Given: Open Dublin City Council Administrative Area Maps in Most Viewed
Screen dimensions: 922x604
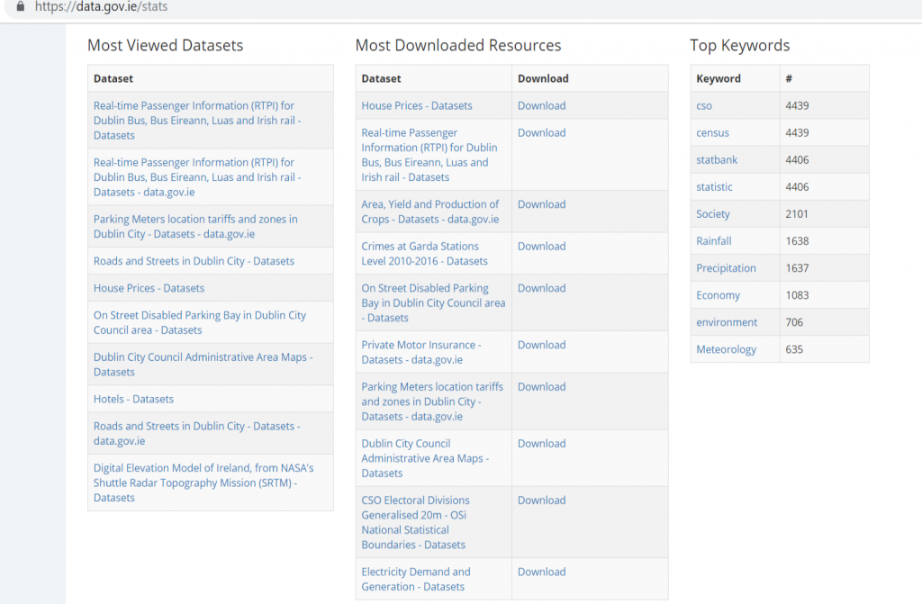Looking at the screenshot, I should [x=203, y=365].
